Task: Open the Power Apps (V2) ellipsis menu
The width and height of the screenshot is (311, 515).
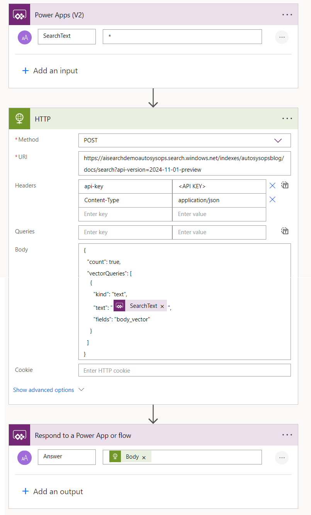Action: click(x=287, y=15)
